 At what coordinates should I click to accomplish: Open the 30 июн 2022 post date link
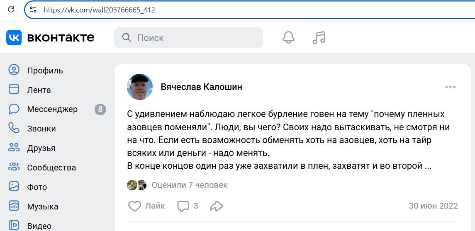[433, 206]
